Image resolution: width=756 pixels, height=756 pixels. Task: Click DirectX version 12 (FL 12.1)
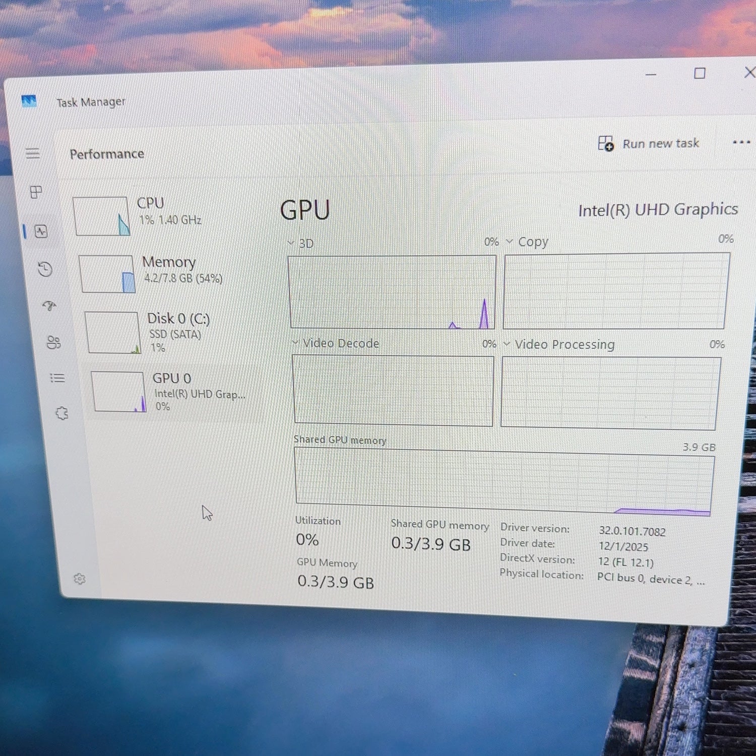click(x=625, y=562)
